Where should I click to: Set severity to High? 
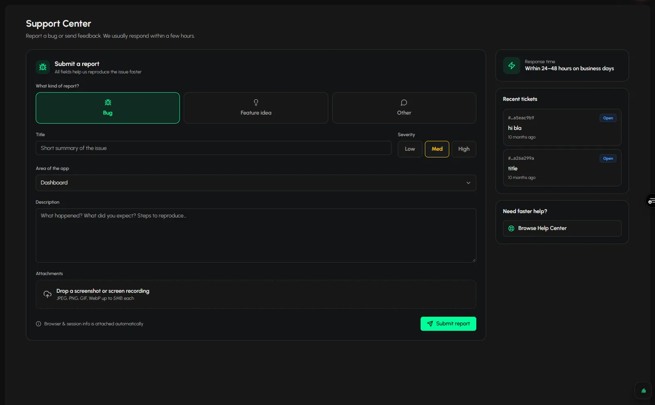pos(464,149)
